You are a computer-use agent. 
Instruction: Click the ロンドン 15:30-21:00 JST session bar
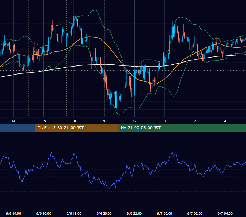tap(77, 128)
